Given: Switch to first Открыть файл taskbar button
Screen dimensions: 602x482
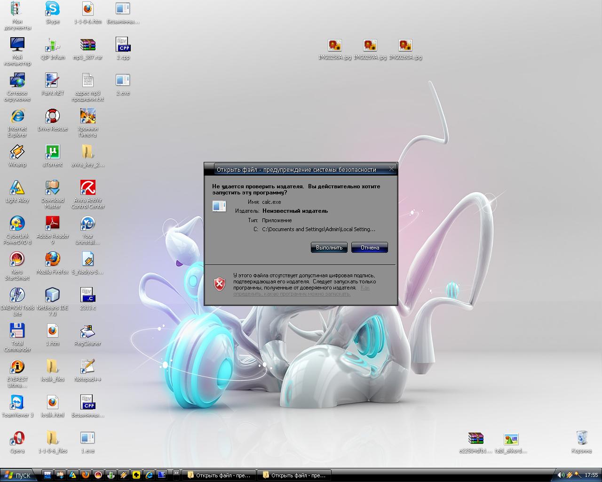Looking at the screenshot, I should [220, 475].
